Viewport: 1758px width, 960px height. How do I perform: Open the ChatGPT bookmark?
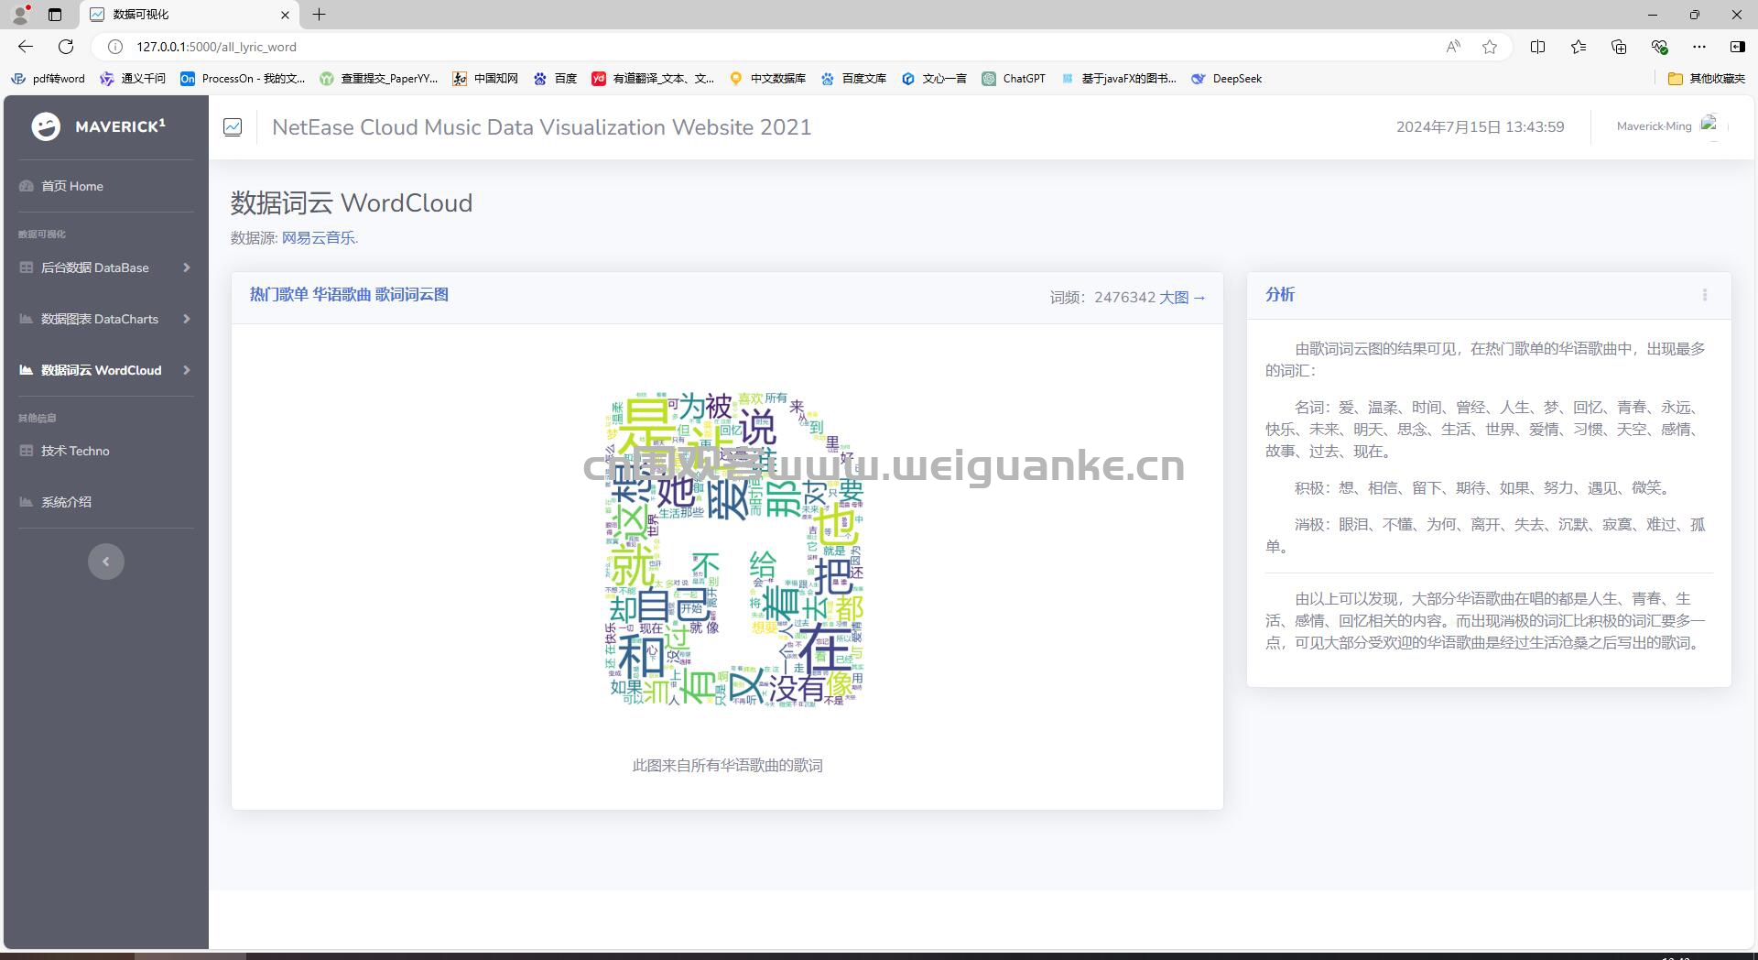pos(1014,79)
